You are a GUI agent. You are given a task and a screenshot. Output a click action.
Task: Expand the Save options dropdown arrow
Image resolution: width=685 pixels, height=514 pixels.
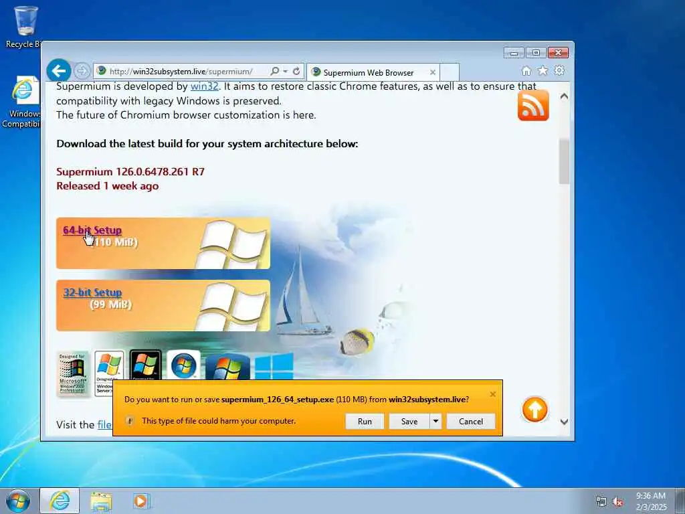click(x=435, y=422)
